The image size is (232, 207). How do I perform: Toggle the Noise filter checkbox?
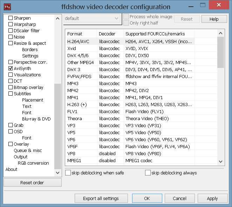click(11, 37)
